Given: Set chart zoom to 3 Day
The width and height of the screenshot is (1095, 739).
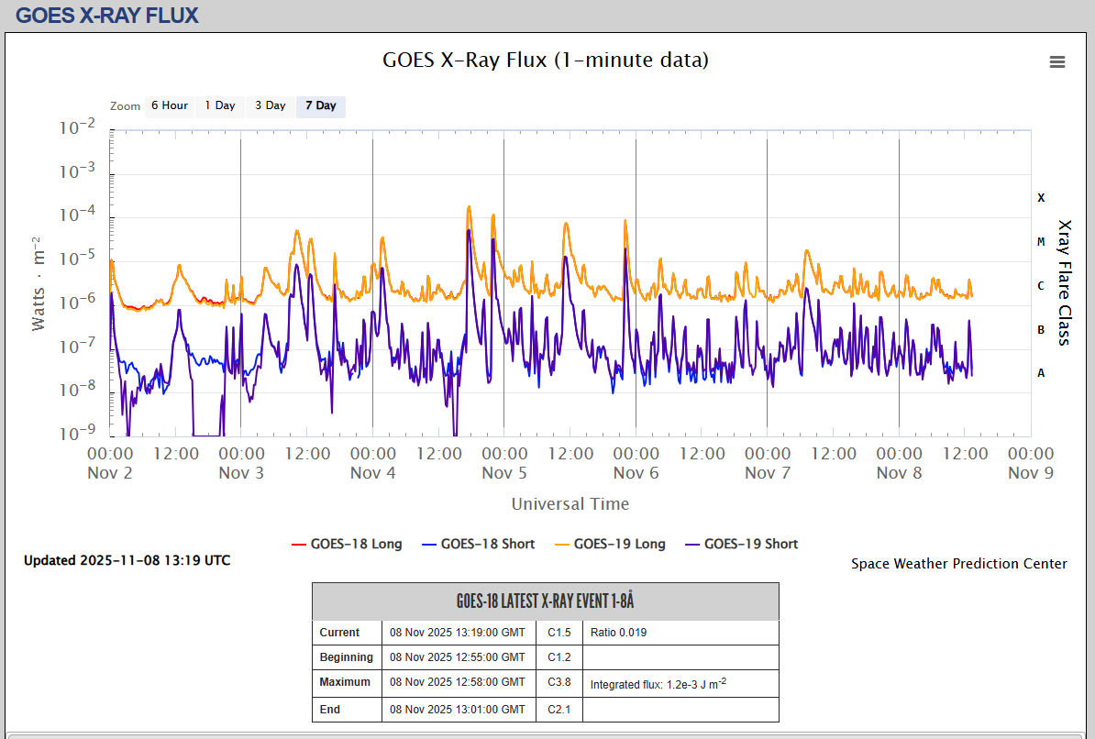Looking at the screenshot, I should pos(271,105).
